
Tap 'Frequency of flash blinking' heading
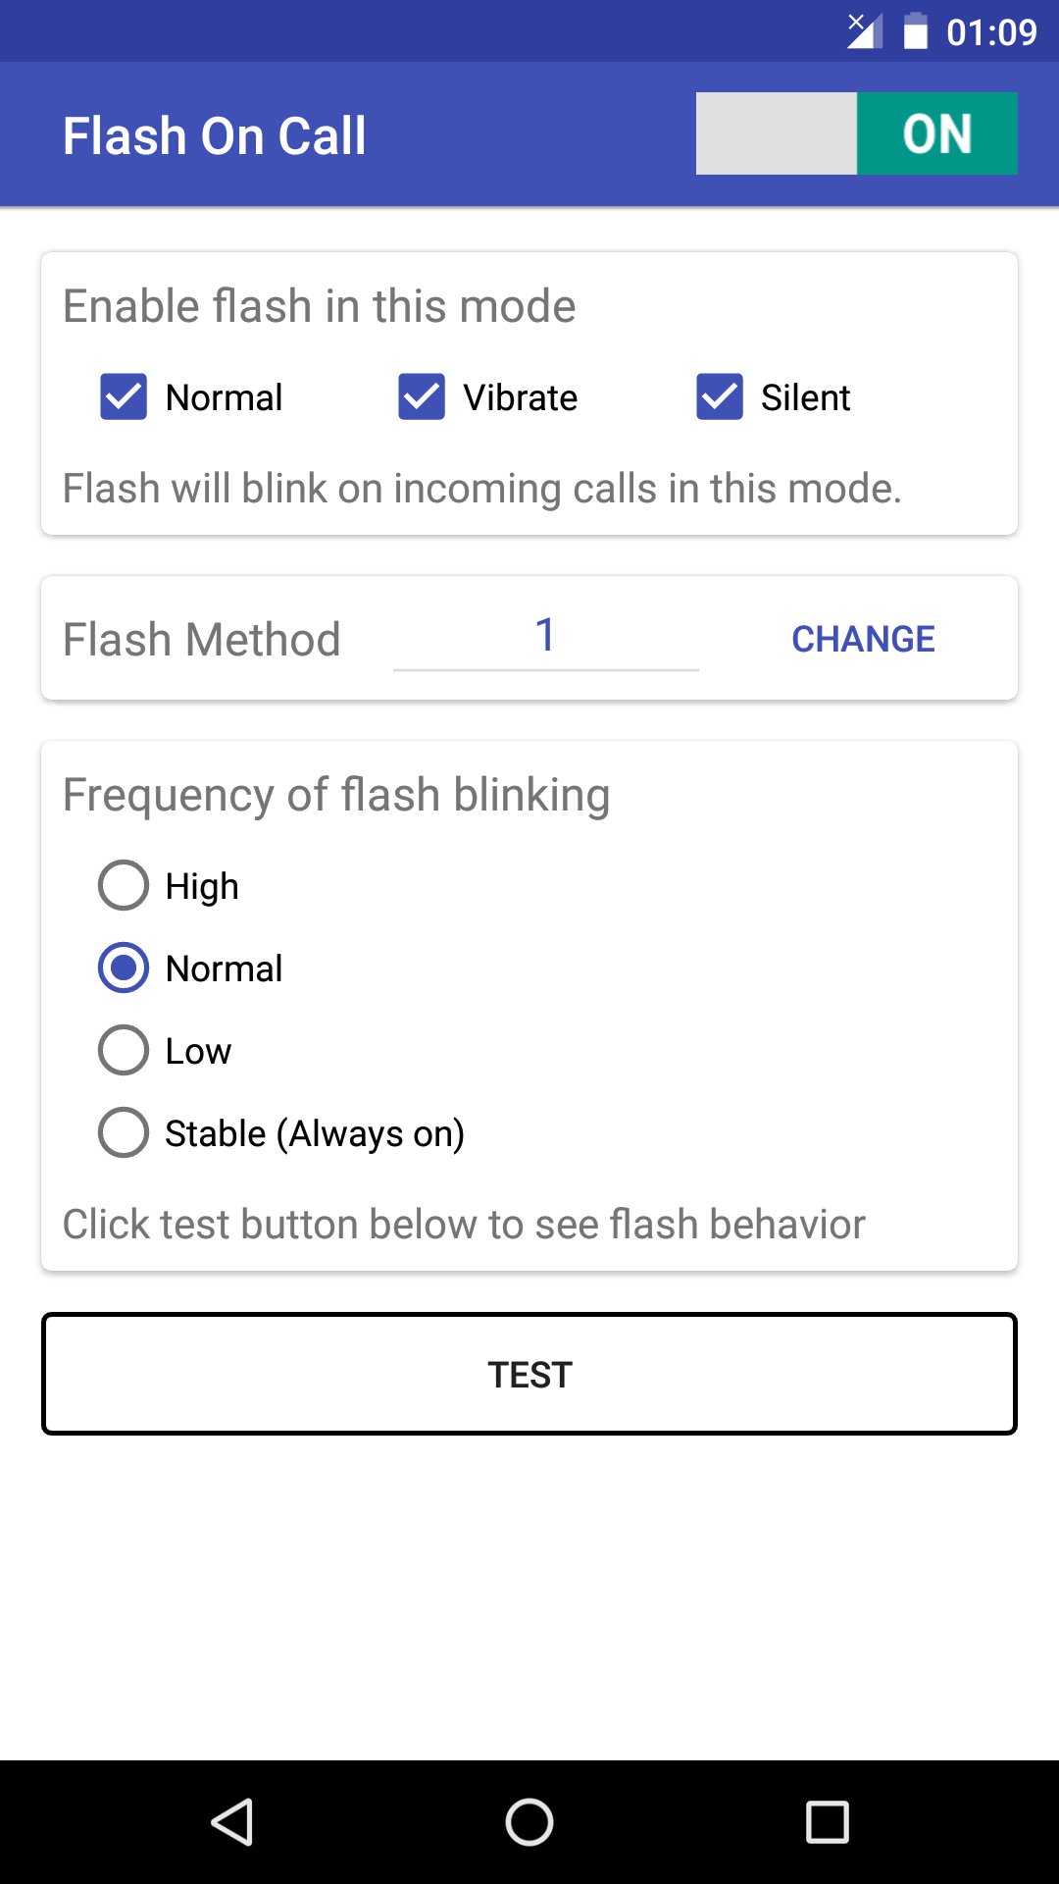tap(336, 795)
